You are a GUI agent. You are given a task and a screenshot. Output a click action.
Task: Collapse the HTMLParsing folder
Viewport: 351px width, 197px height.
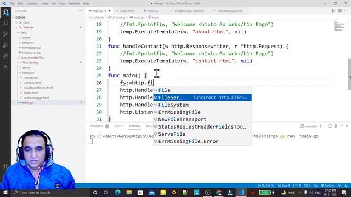click(x=29, y=62)
